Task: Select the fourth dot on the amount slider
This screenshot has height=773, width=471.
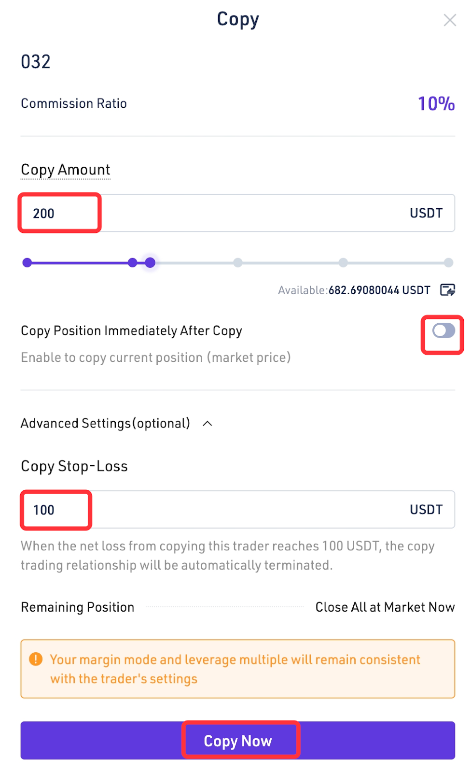Action: (x=343, y=263)
